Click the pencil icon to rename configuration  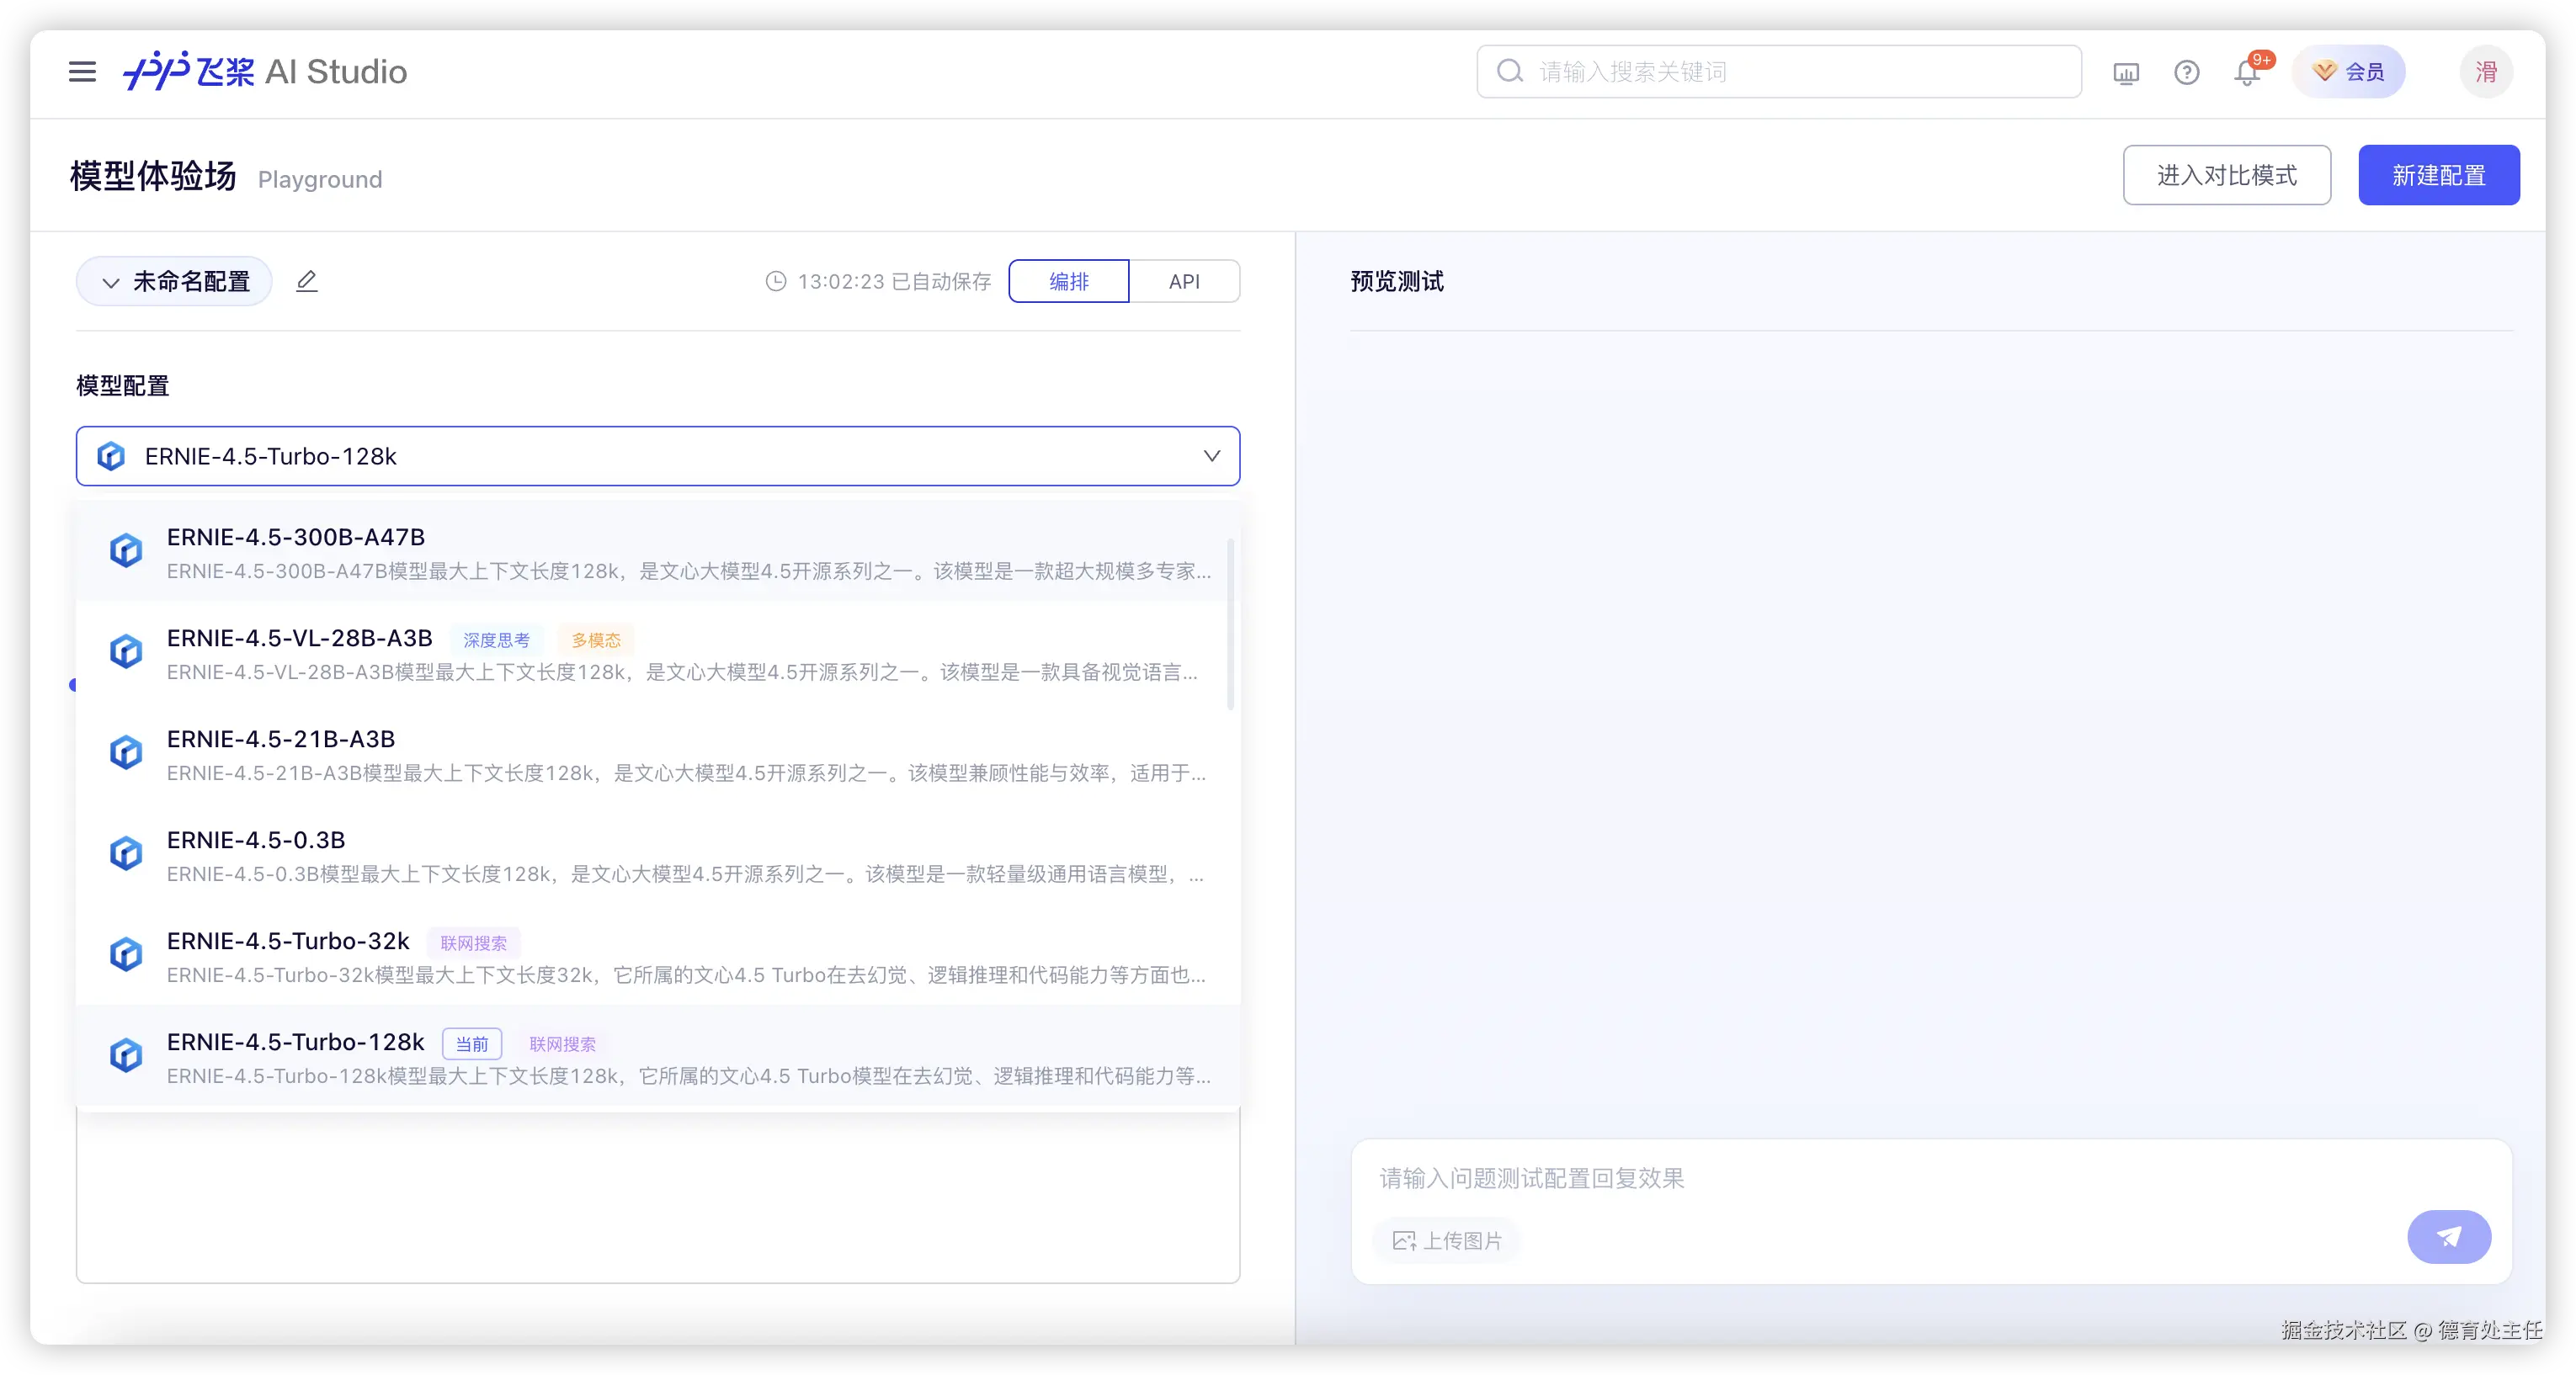[x=307, y=282]
